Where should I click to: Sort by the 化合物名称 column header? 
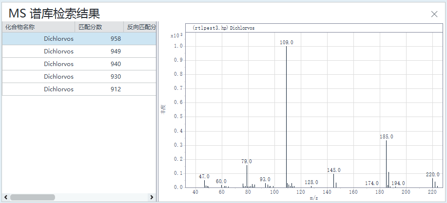click(x=39, y=27)
